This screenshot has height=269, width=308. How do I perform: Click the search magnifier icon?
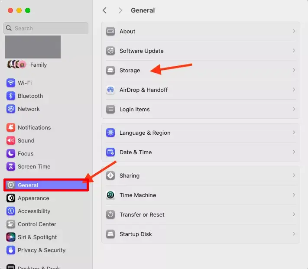(x=9, y=28)
